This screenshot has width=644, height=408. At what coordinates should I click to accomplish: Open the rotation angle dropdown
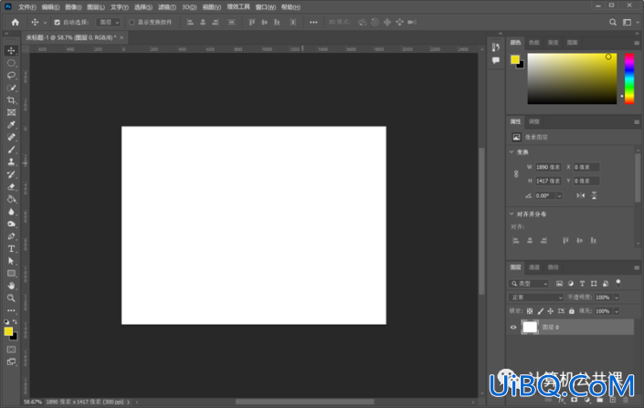[559, 196]
